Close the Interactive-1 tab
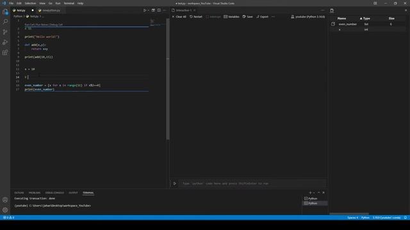This screenshot has height=230, width=410. (195, 10)
